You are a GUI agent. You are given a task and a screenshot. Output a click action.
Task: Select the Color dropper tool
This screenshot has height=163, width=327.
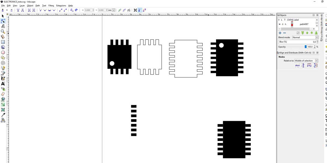(3, 115)
